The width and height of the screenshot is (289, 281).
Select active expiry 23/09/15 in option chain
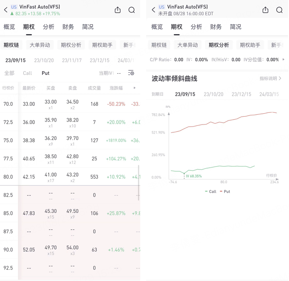(x=15, y=60)
